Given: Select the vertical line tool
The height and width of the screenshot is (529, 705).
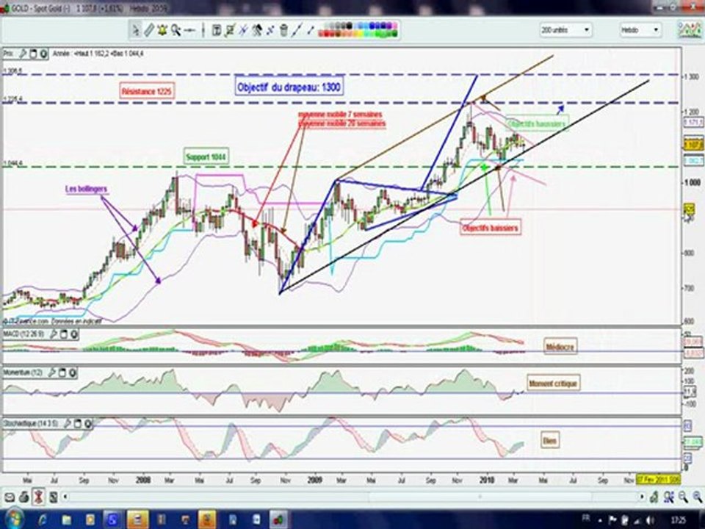Looking at the screenshot, I should [x=203, y=30].
